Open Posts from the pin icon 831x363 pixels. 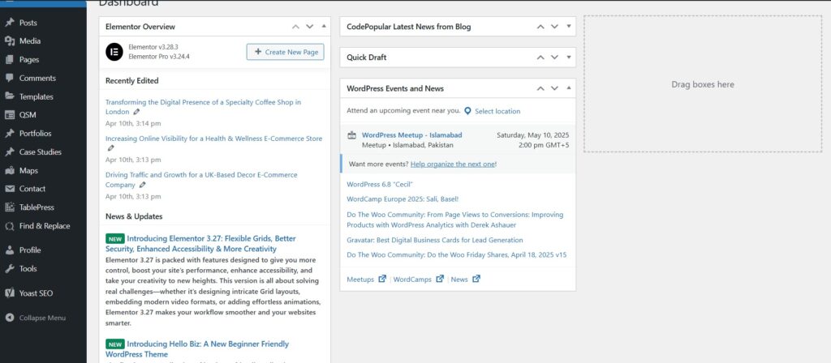tap(10, 23)
